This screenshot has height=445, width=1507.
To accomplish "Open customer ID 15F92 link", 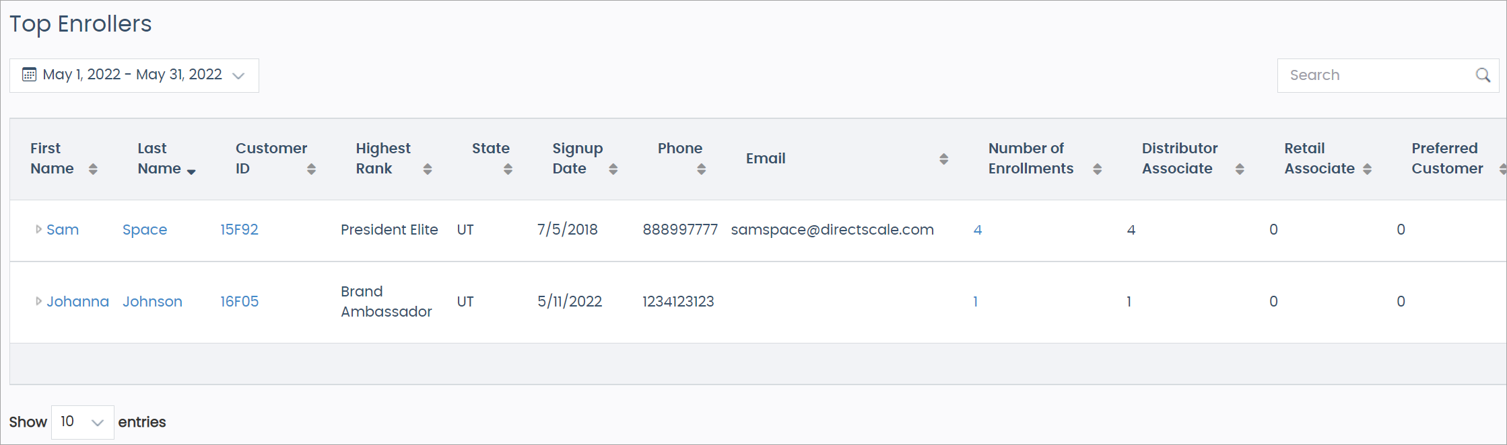I will tap(239, 230).
